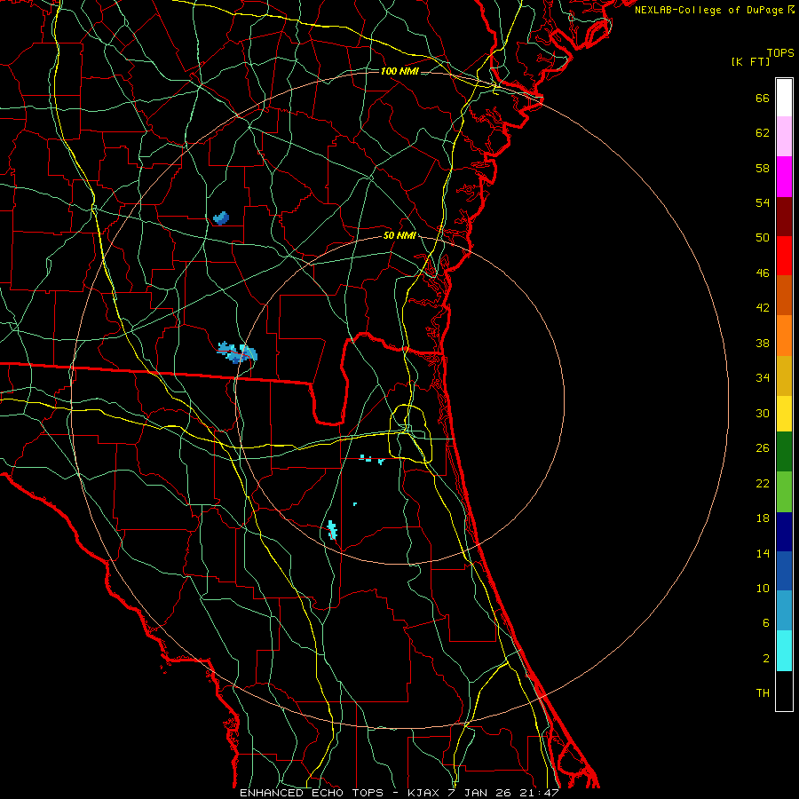This screenshot has width=799, height=799.
Task: Click the "100 NMI" range ring label
Action: point(399,71)
